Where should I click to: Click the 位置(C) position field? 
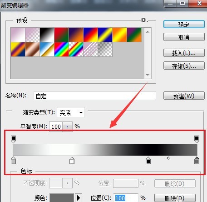point(126,198)
